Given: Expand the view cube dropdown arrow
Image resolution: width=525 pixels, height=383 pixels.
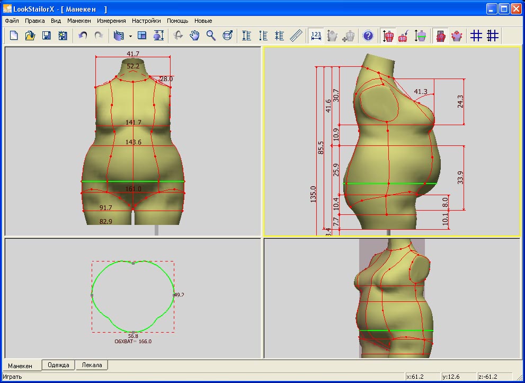Looking at the screenshot, I should 130,36.
